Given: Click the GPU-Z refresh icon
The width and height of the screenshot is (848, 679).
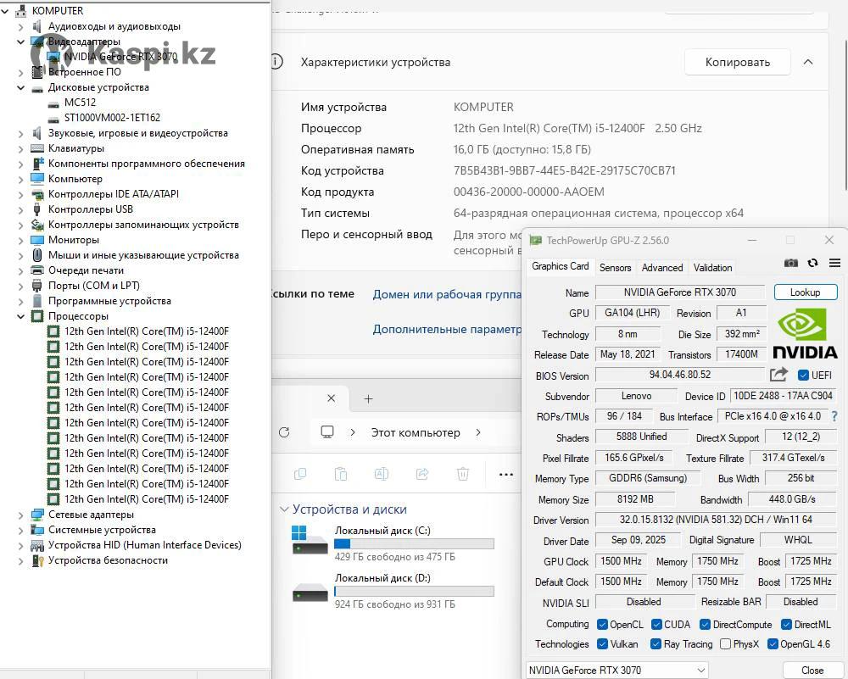Looking at the screenshot, I should [x=812, y=264].
